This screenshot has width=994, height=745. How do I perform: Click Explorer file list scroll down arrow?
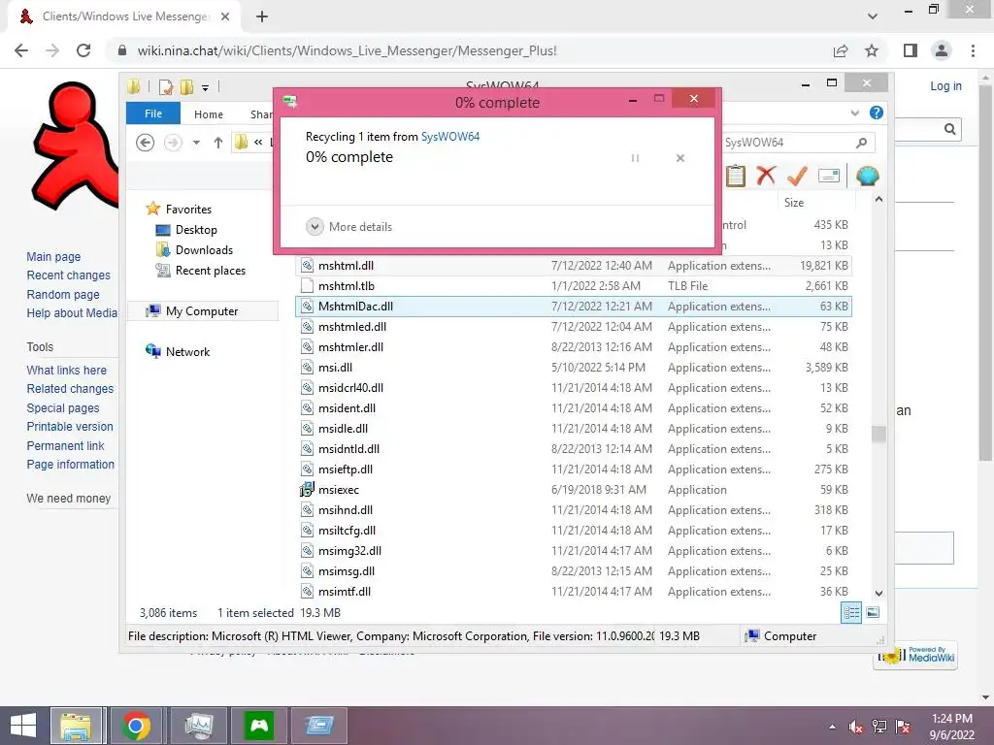click(x=878, y=594)
